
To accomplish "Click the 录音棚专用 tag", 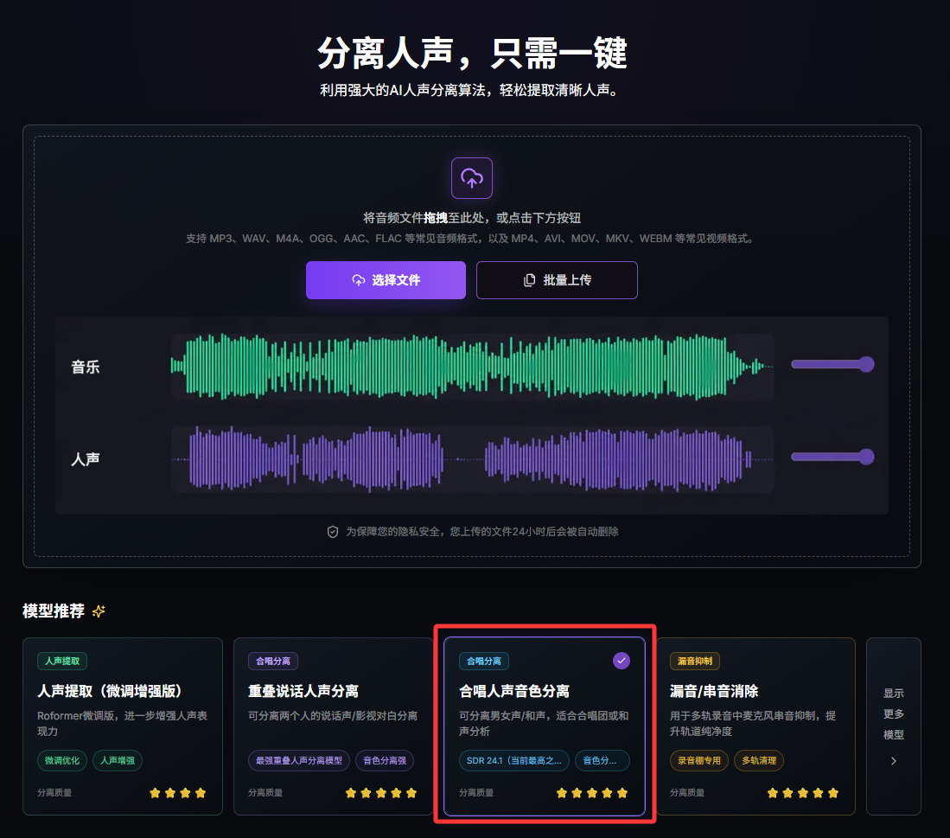I will pyautogui.click(x=699, y=760).
